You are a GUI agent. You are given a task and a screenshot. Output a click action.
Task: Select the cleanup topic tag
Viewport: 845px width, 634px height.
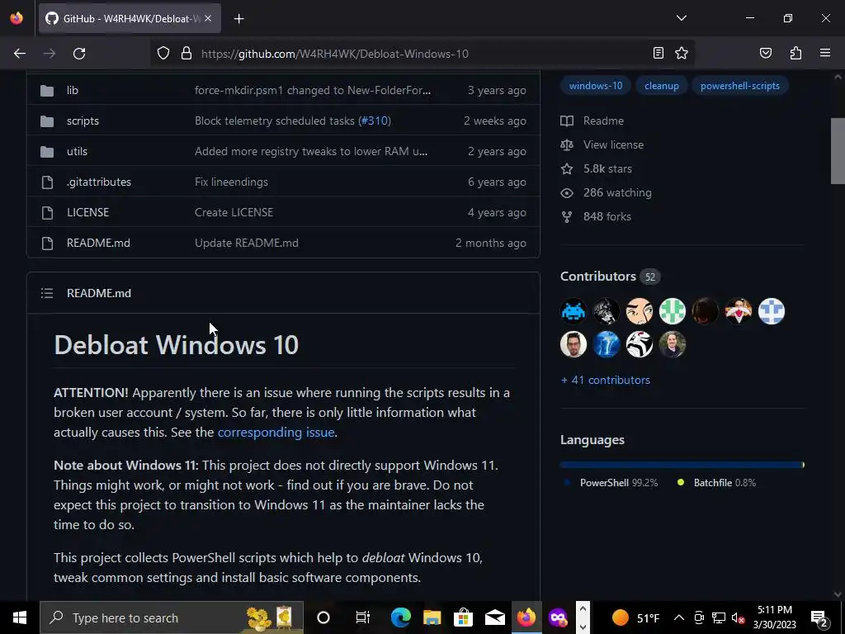click(662, 86)
